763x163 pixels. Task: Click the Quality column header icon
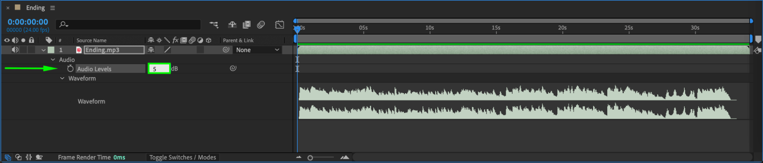coord(167,40)
